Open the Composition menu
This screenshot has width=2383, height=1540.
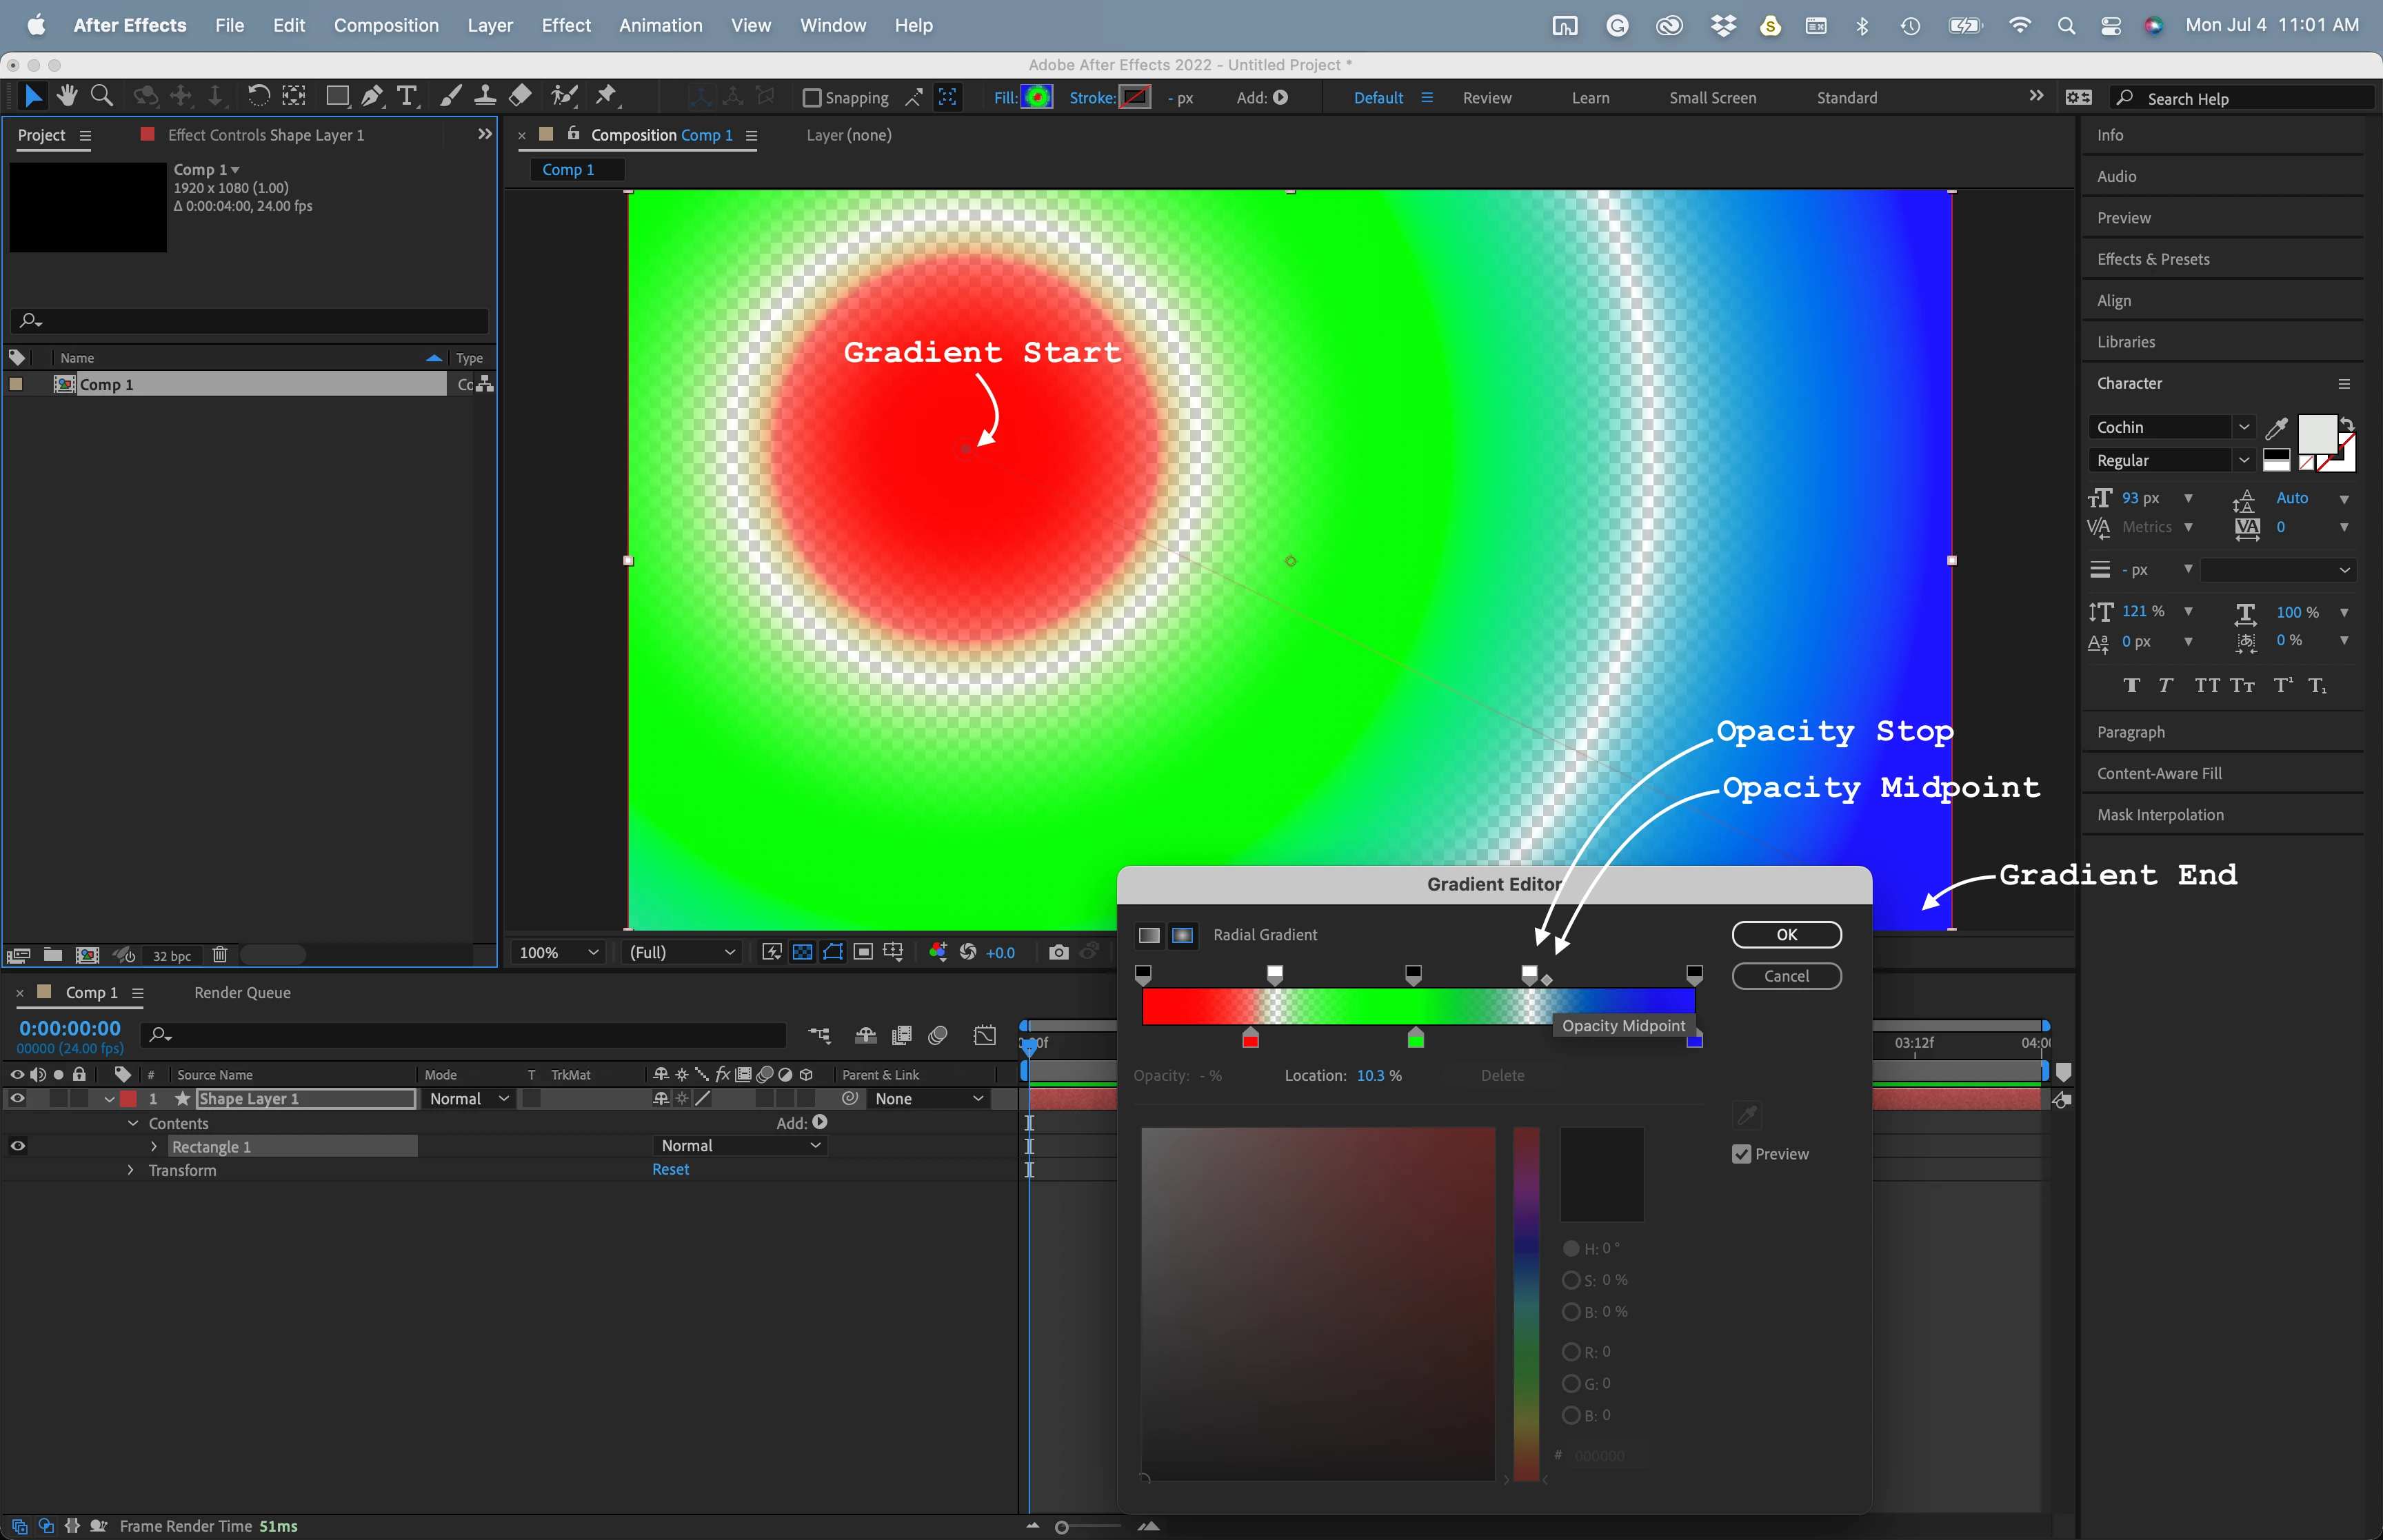pyautogui.click(x=386, y=25)
